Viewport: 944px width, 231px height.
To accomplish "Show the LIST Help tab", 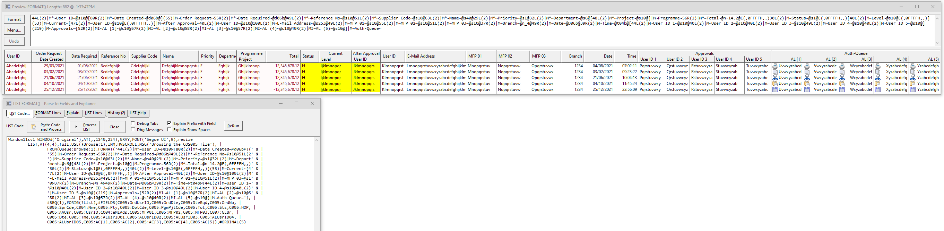I will coord(137,113).
